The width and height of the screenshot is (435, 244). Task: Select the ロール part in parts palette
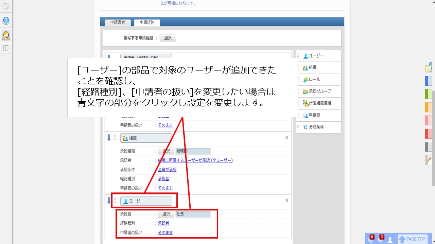pos(314,80)
